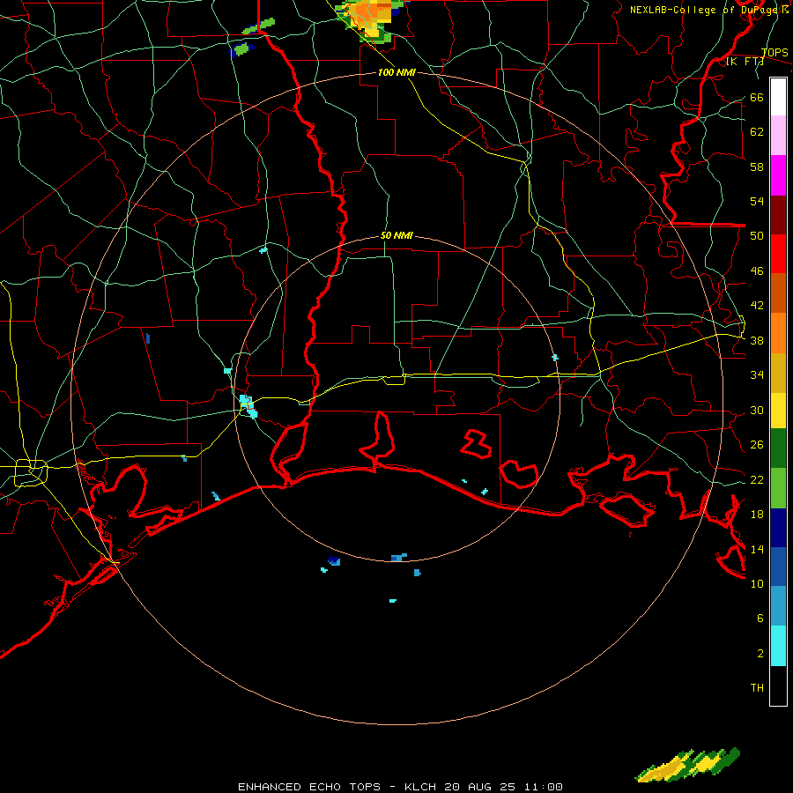Screen dimensions: 793x793
Task: Click the legend value '22'
Action: tap(757, 479)
